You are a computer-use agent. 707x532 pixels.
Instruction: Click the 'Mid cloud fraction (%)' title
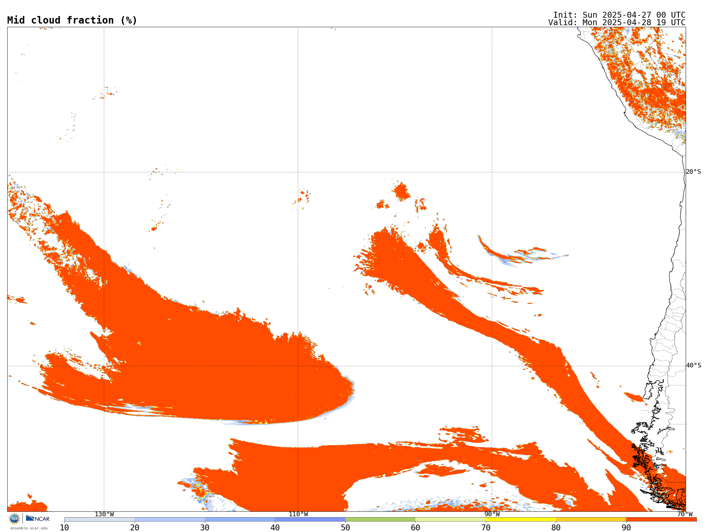(72, 20)
